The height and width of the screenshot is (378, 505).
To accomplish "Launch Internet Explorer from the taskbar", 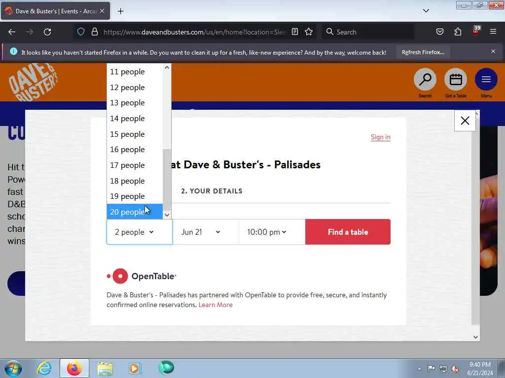I will tap(44, 368).
